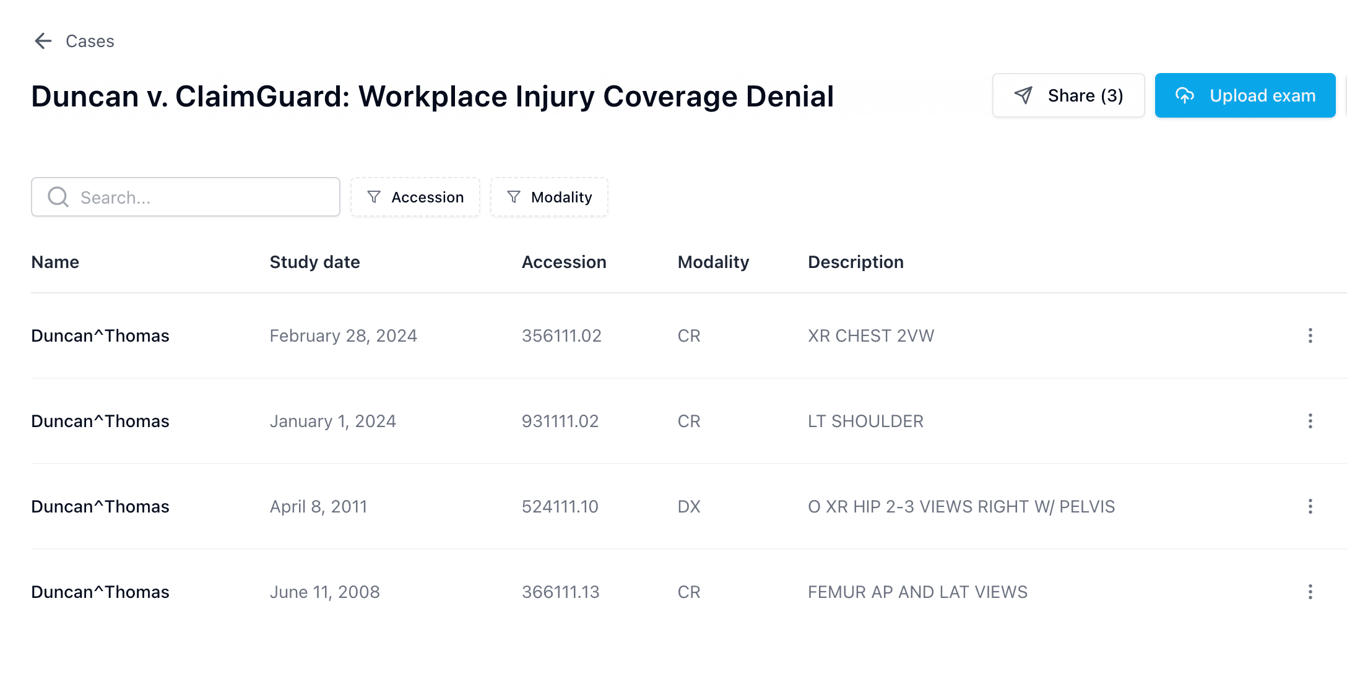
Task: Go back via the Cases breadcrumb link
Action: pyautogui.click(x=90, y=41)
